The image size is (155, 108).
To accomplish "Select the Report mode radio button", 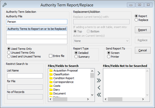I will (136, 16).
